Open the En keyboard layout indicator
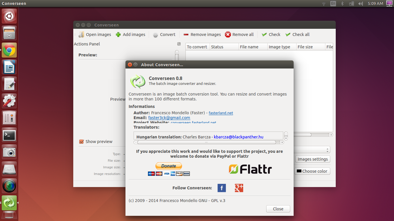This screenshot has height=221, width=394. click(x=333, y=3)
